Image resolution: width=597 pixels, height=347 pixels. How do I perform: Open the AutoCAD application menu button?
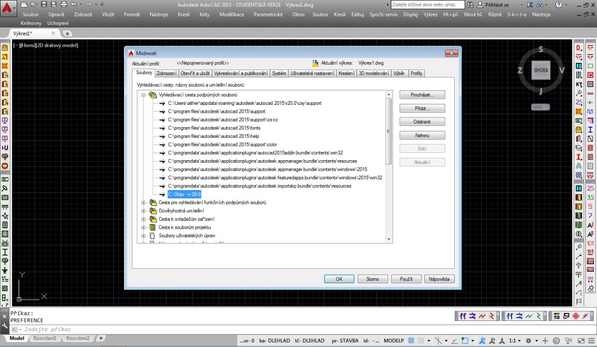coord(8,7)
